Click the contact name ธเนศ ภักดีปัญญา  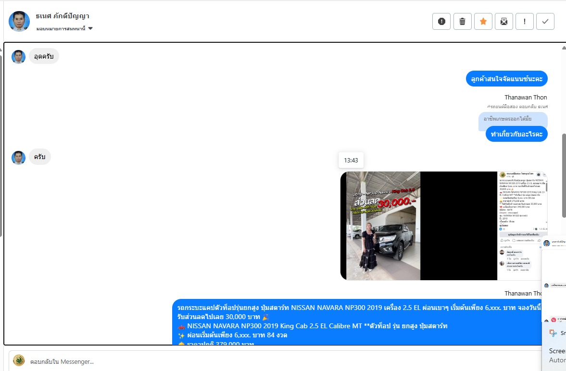tap(63, 16)
